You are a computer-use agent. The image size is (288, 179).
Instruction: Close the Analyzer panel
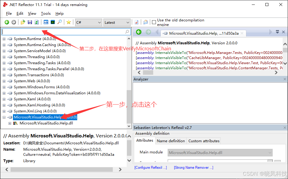tap(285, 79)
